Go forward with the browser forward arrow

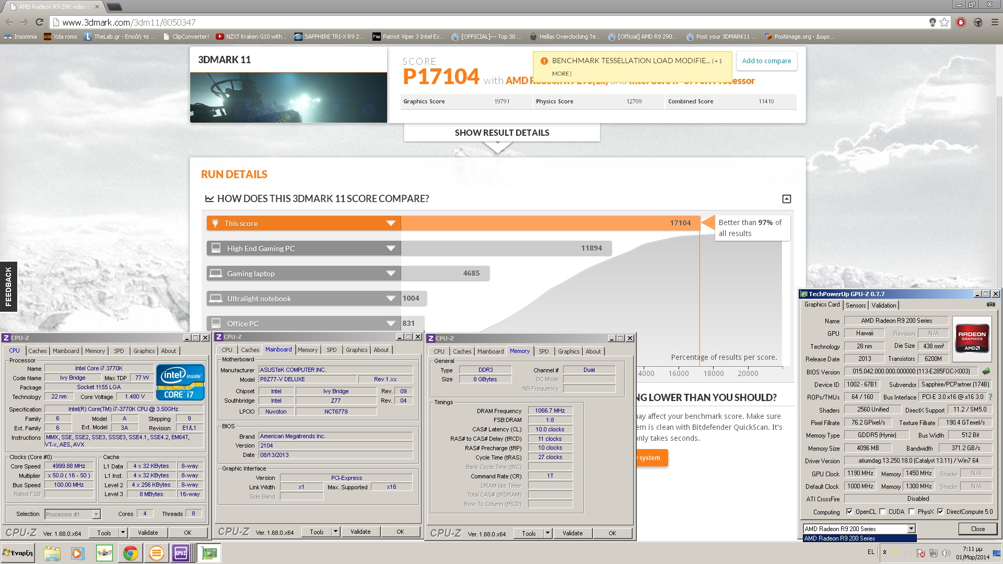click(x=24, y=22)
